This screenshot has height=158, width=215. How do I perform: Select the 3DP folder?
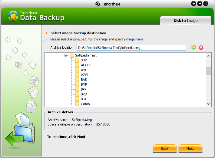(x=84, y=60)
